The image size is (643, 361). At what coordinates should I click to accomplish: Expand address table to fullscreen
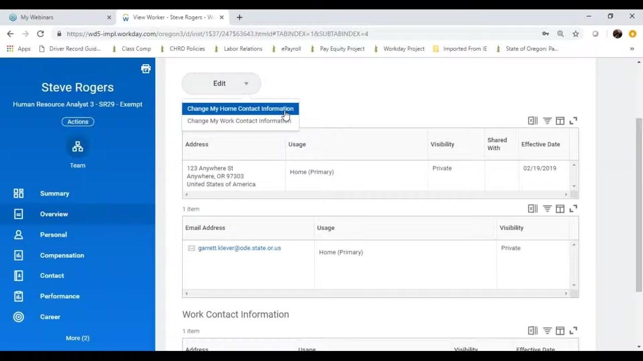[x=573, y=121]
